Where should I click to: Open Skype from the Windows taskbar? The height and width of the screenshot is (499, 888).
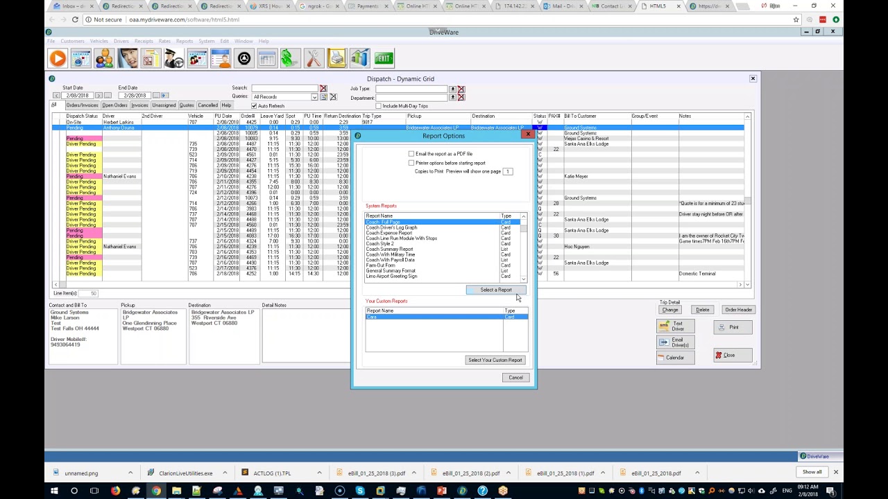(x=360, y=491)
